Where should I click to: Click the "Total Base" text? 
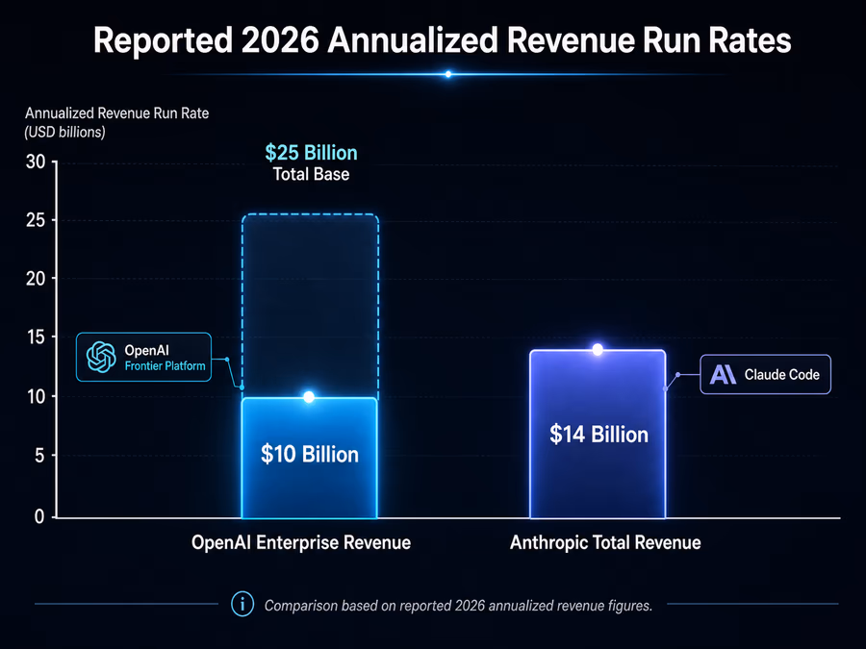(x=311, y=174)
